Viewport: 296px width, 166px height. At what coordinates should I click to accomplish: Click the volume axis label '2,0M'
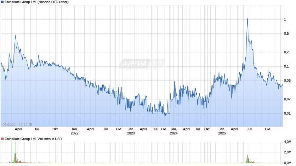[x=287, y=152]
